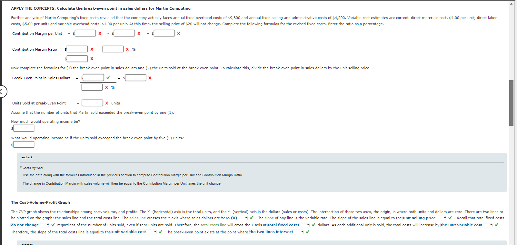517x245 pixels.
Task: Click the red X beside first Contribution Margin input
Action: [x=100, y=33]
